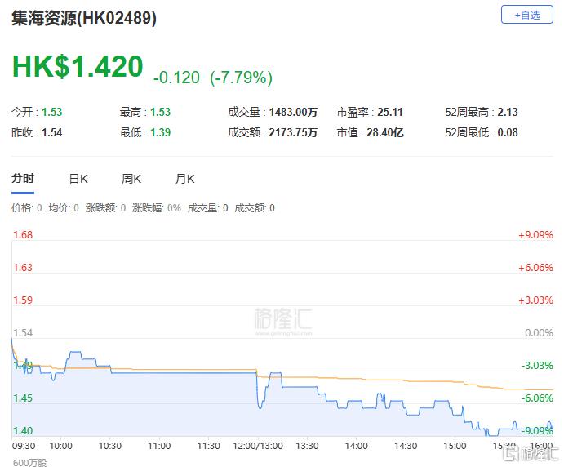The image size is (564, 467).
Task: Click the 14:00 time axis label
Action: (357, 446)
